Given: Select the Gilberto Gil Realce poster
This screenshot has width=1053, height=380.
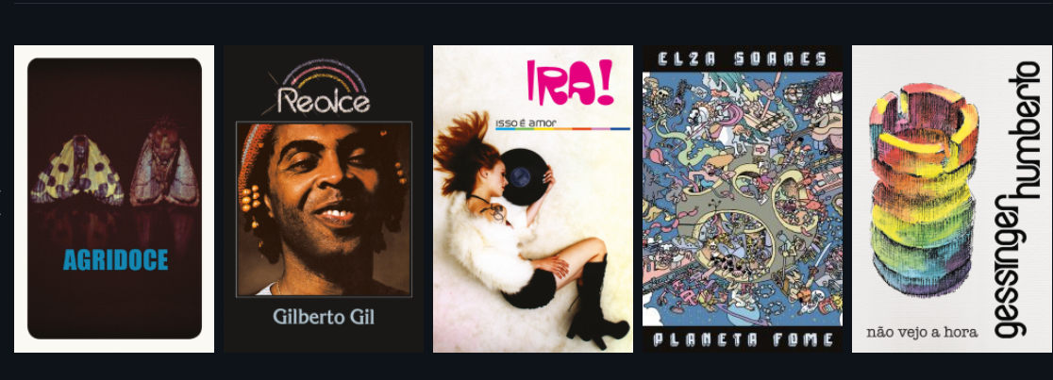Looking at the screenshot, I should pos(324,199).
